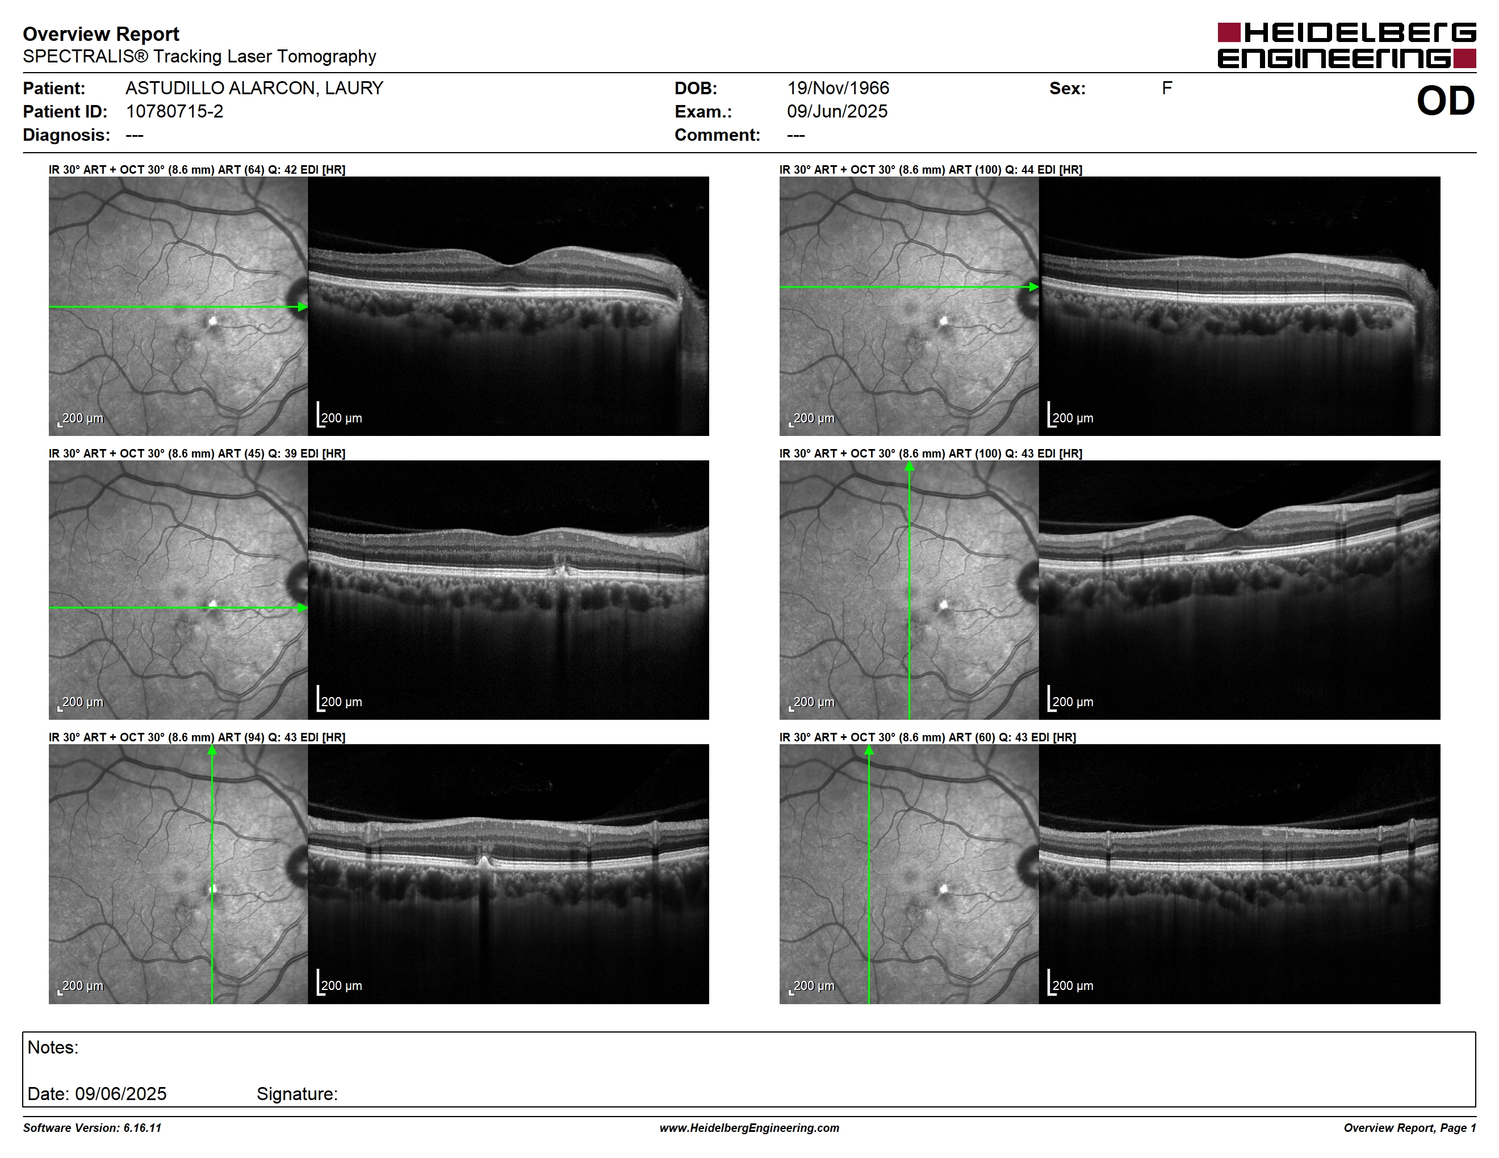Open the IR fundus image of the Q: 39 scan
The height and width of the screenshot is (1158, 1499).
[x=178, y=590]
